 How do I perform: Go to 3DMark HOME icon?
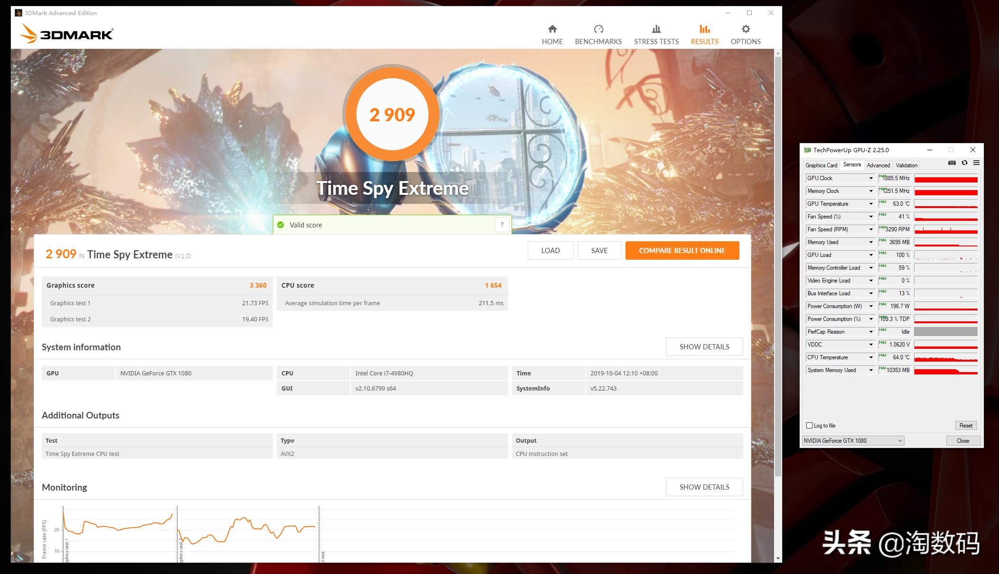tap(552, 29)
